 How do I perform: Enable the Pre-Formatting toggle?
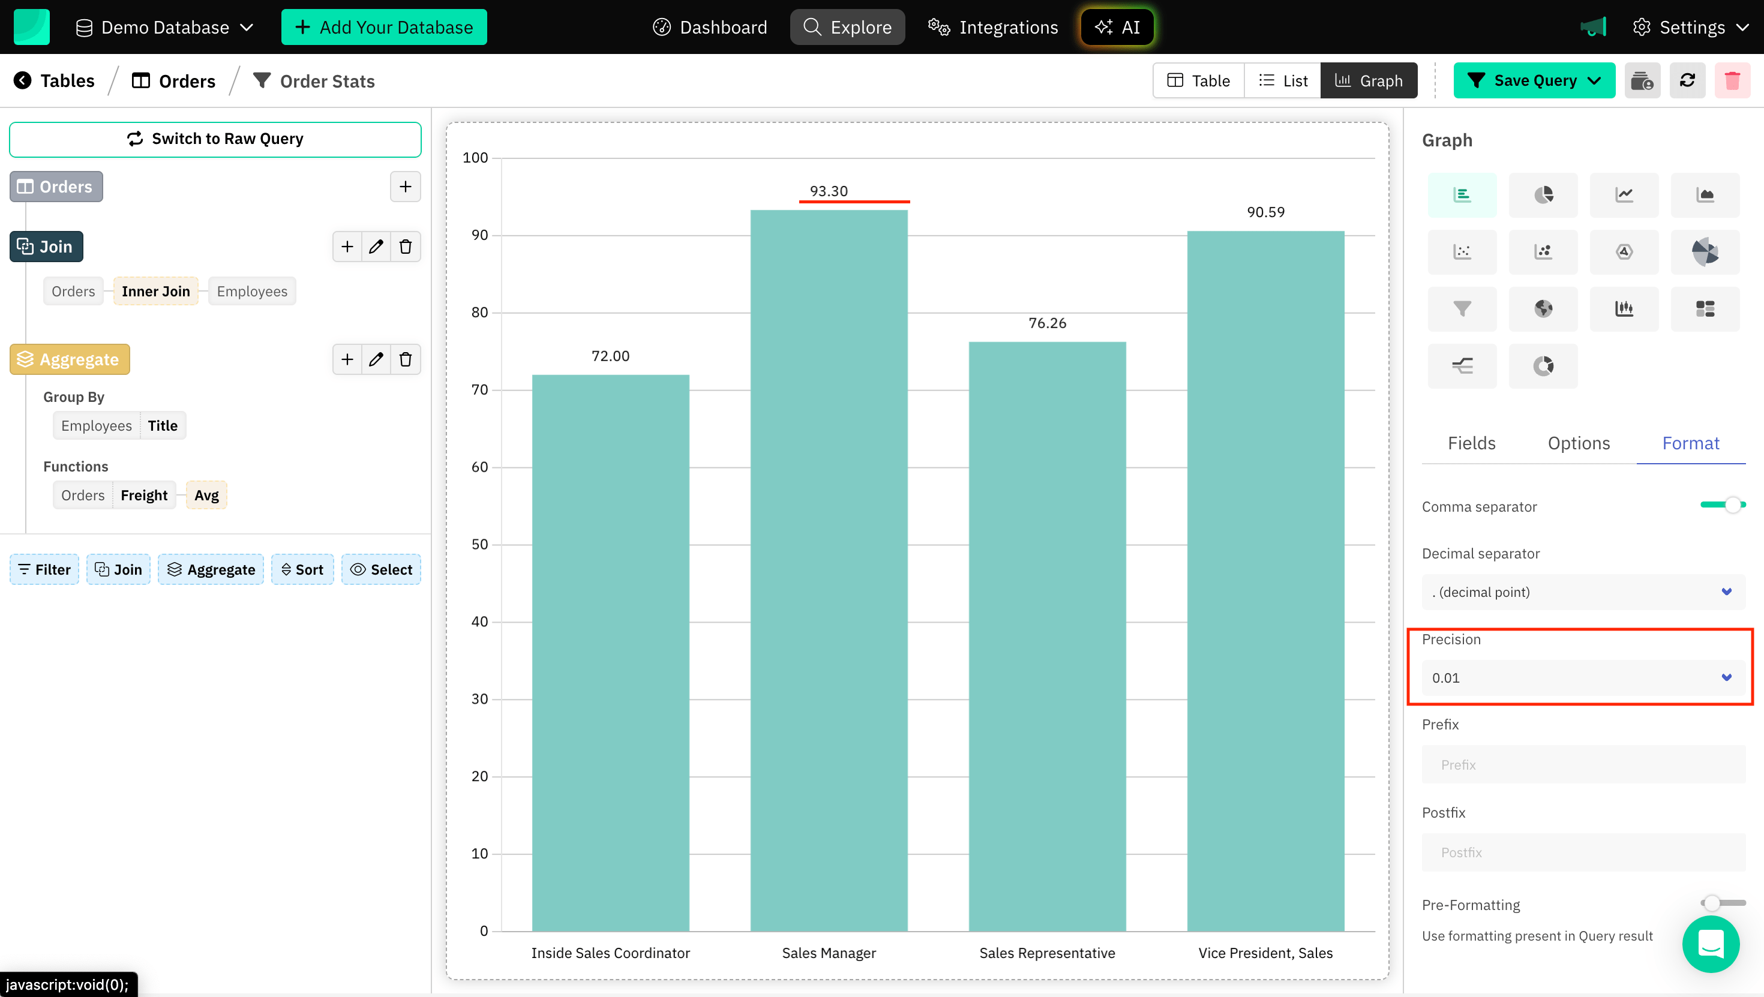click(1720, 902)
